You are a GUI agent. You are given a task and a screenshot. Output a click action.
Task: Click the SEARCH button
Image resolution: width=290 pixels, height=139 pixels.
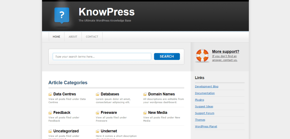click(167, 57)
